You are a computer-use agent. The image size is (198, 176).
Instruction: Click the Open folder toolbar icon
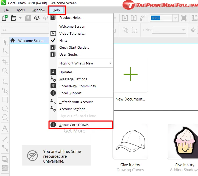point(13,18)
